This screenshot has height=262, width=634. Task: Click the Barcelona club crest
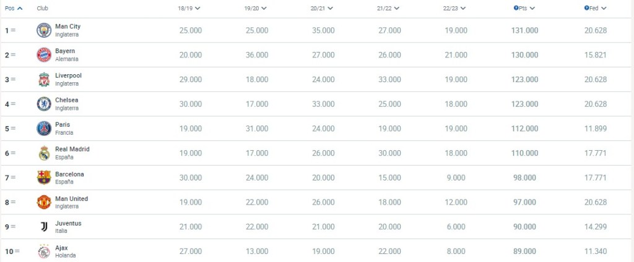[43, 178]
